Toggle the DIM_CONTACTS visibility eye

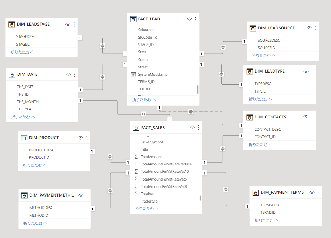(306, 117)
